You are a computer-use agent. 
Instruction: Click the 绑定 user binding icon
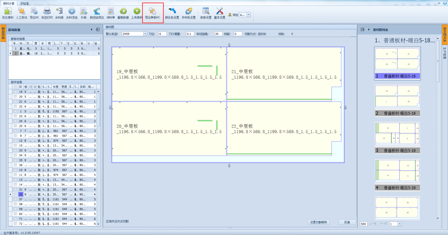(x=230, y=15)
